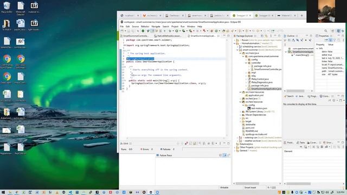Image resolution: width=347 pixels, height=195 pixels.
Task: Click the Failures counter in JUnit view
Action: (x=168, y=149)
